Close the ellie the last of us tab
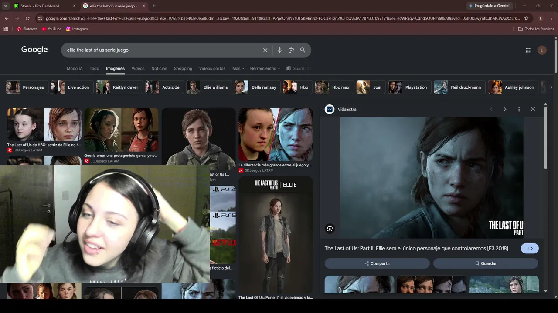This screenshot has width=558, height=313. (x=143, y=6)
